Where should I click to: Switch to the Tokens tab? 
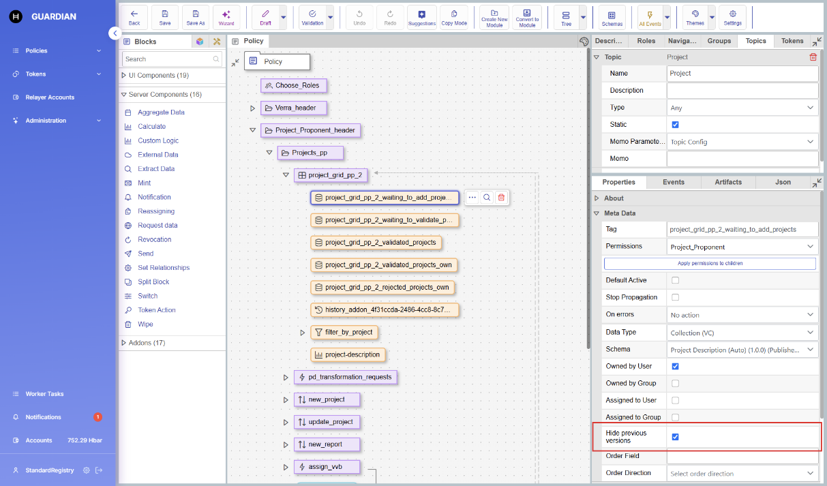tap(792, 41)
